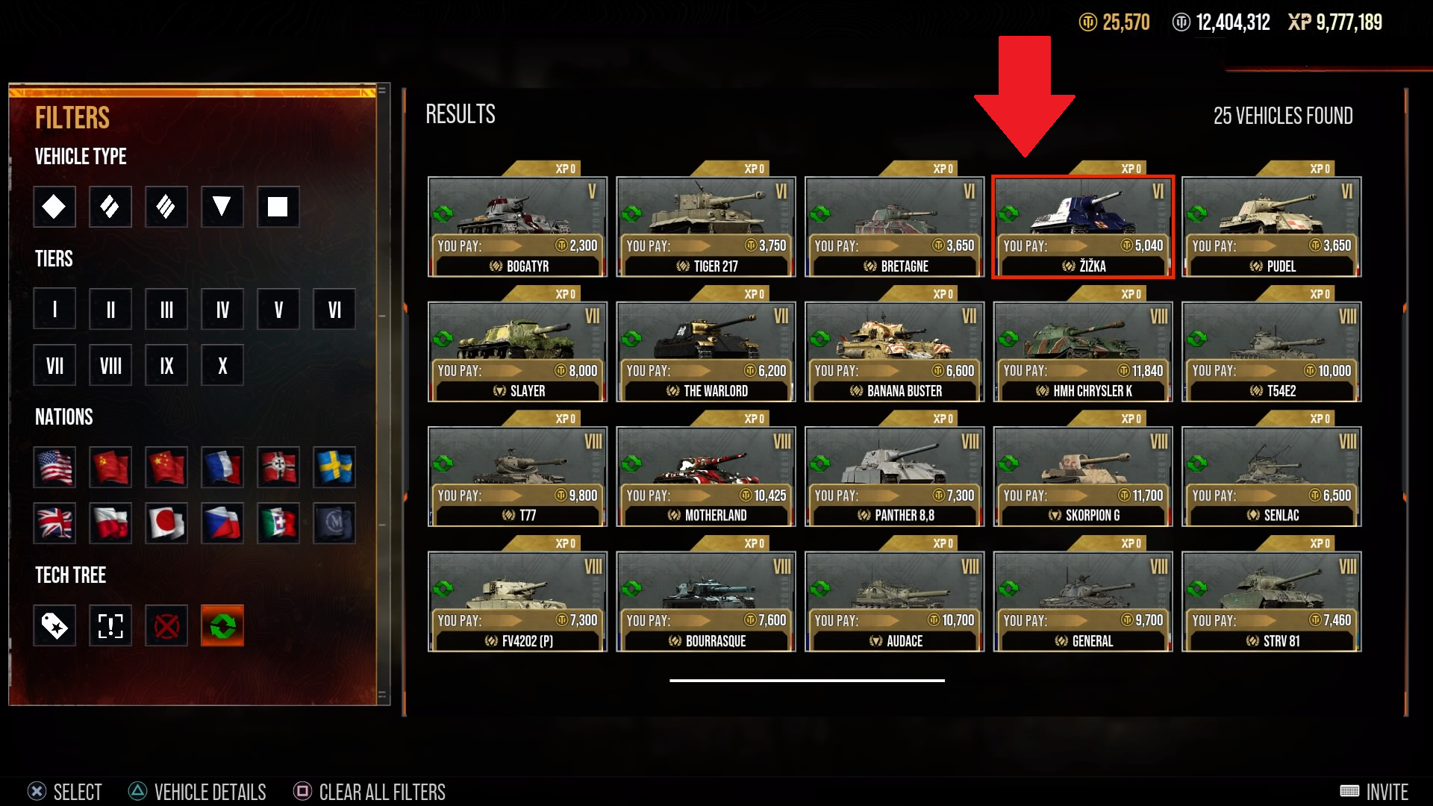Select the Japan nation flag filter
Screen dimensions: 1433x806
click(166, 523)
